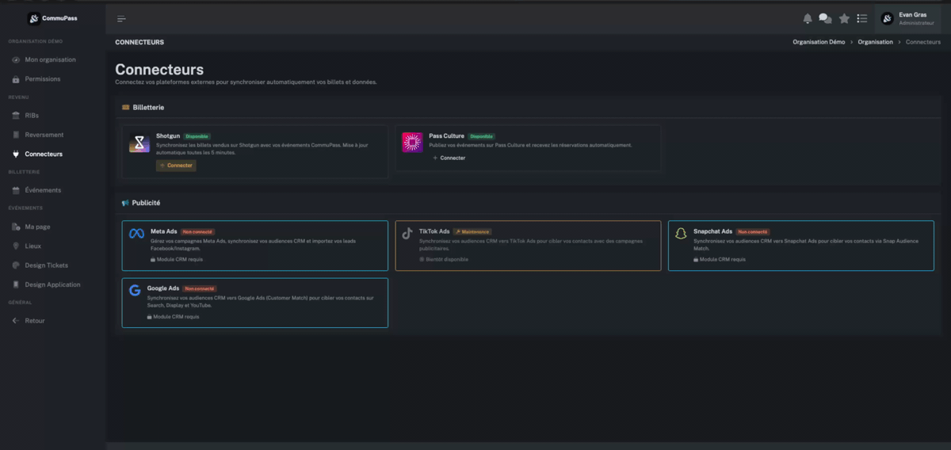Click the lock icon beside Permissions
The width and height of the screenshot is (951, 450).
(16, 79)
